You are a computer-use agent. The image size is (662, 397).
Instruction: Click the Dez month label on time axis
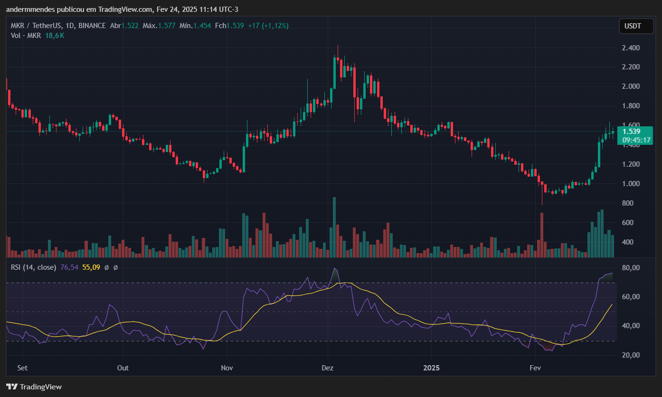click(x=328, y=368)
